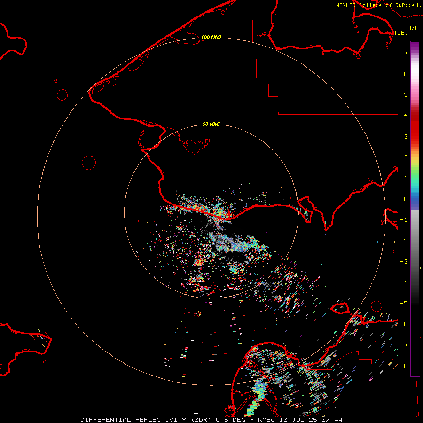The image size is (423, 423).
Task: Click the -7 value on the dB scale
Action: [x=404, y=345]
